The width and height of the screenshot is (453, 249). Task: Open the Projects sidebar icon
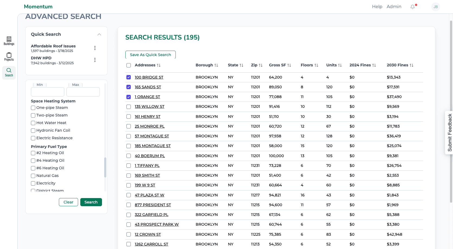(x=9, y=57)
